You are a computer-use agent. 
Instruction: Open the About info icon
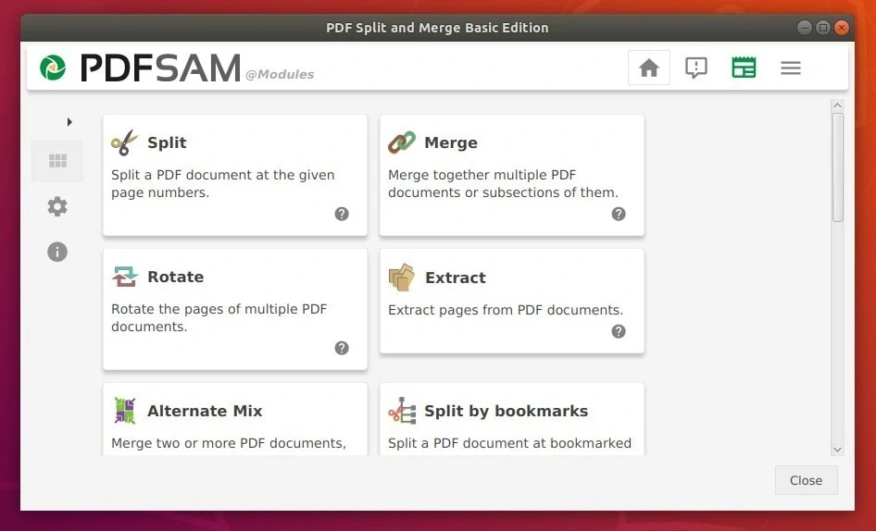[57, 252]
